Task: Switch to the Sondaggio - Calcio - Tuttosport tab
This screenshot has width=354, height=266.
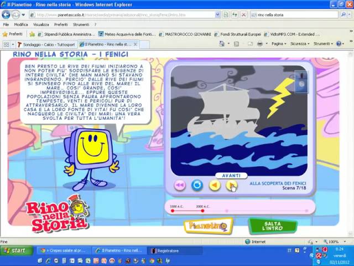Action: pyautogui.click(x=46, y=44)
